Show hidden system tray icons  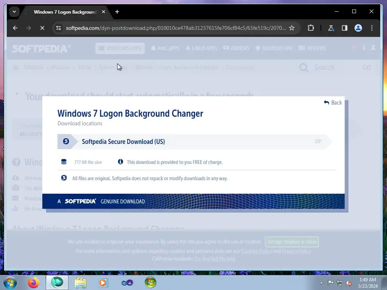(321, 283)
